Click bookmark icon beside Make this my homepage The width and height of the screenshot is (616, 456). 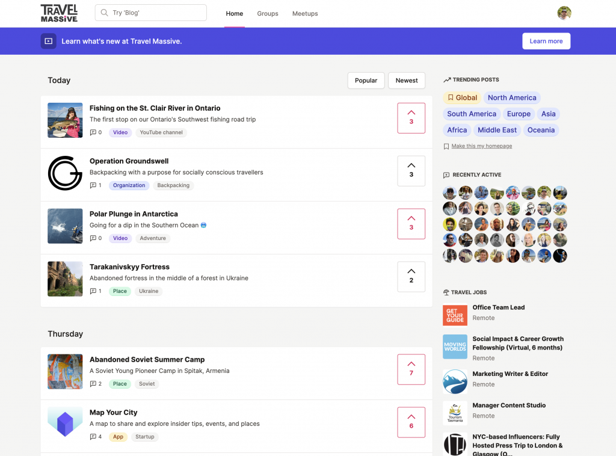[x=446, y=147]
